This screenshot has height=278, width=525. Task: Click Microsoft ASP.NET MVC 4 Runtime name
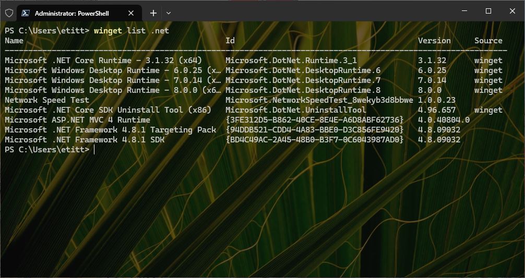(77, 120)
